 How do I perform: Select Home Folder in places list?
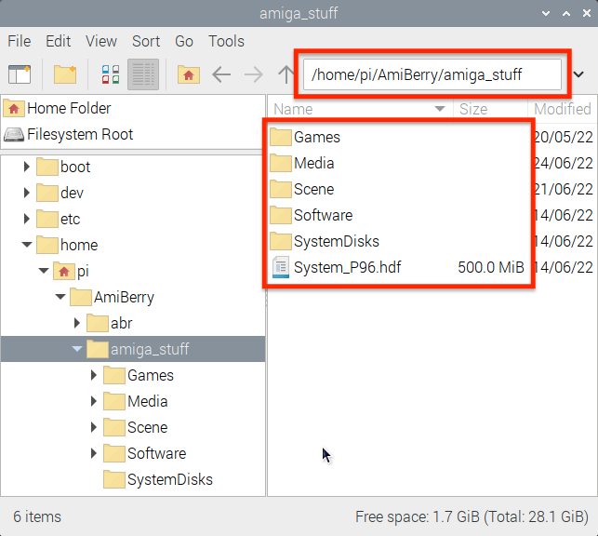(x=133, y=108)
